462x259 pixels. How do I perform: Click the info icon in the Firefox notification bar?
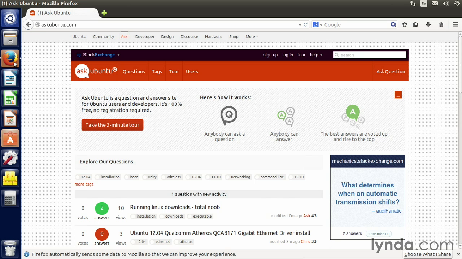coord(26,254)
